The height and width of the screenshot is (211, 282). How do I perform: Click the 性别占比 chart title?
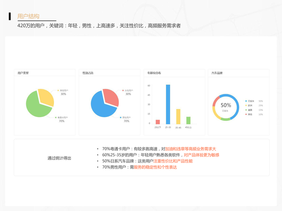[88, 73]
